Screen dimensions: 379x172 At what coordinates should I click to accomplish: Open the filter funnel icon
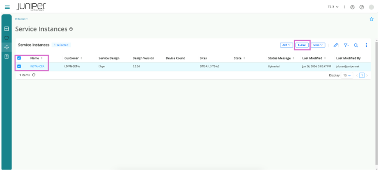pyautogui.click(x=346, y=45)
